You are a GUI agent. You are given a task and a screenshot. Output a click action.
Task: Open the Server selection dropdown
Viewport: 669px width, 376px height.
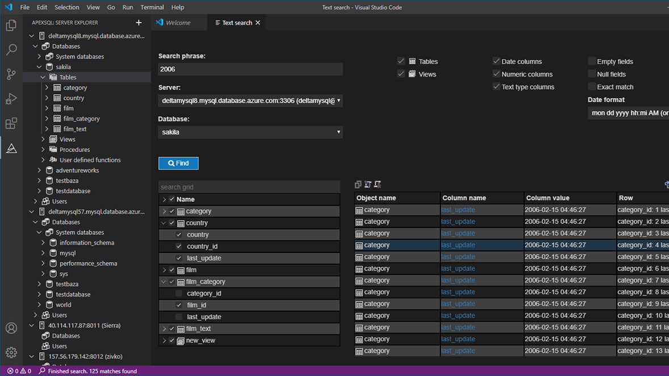click(250, 100)
